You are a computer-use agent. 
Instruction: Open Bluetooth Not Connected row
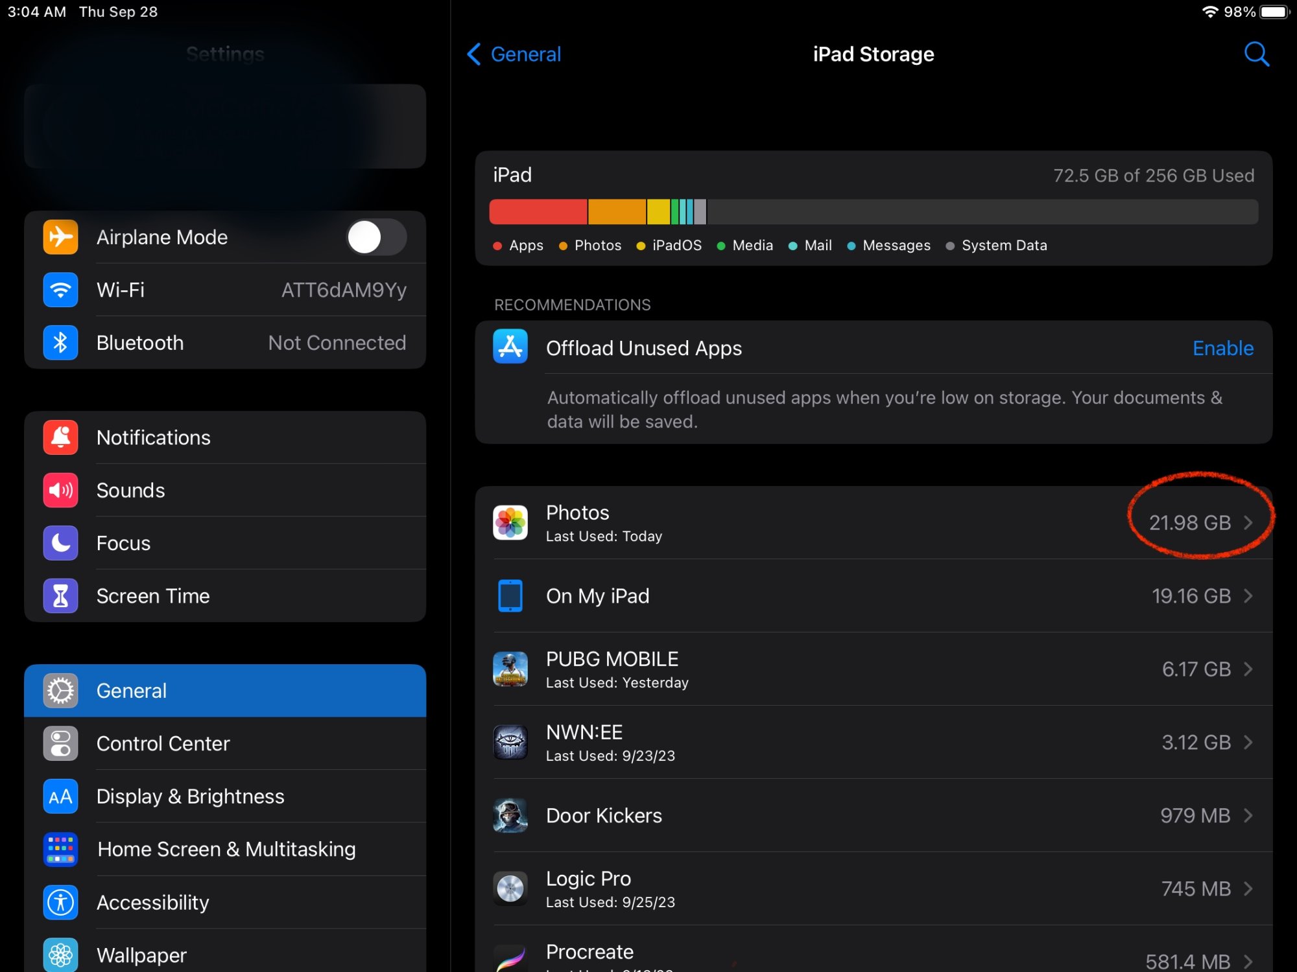click(x=225, y=342)
